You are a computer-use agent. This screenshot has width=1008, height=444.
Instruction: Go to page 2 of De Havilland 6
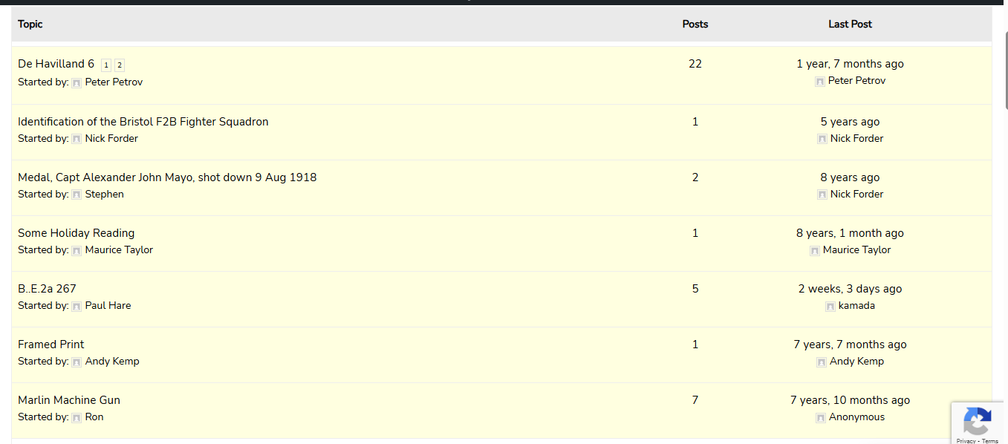119,65
